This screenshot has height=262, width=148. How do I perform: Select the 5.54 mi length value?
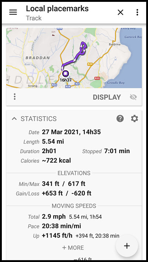coord(53,142)
